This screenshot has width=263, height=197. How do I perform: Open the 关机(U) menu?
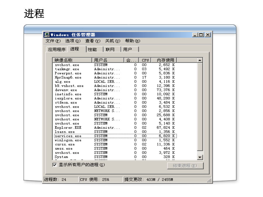(113, 41)
